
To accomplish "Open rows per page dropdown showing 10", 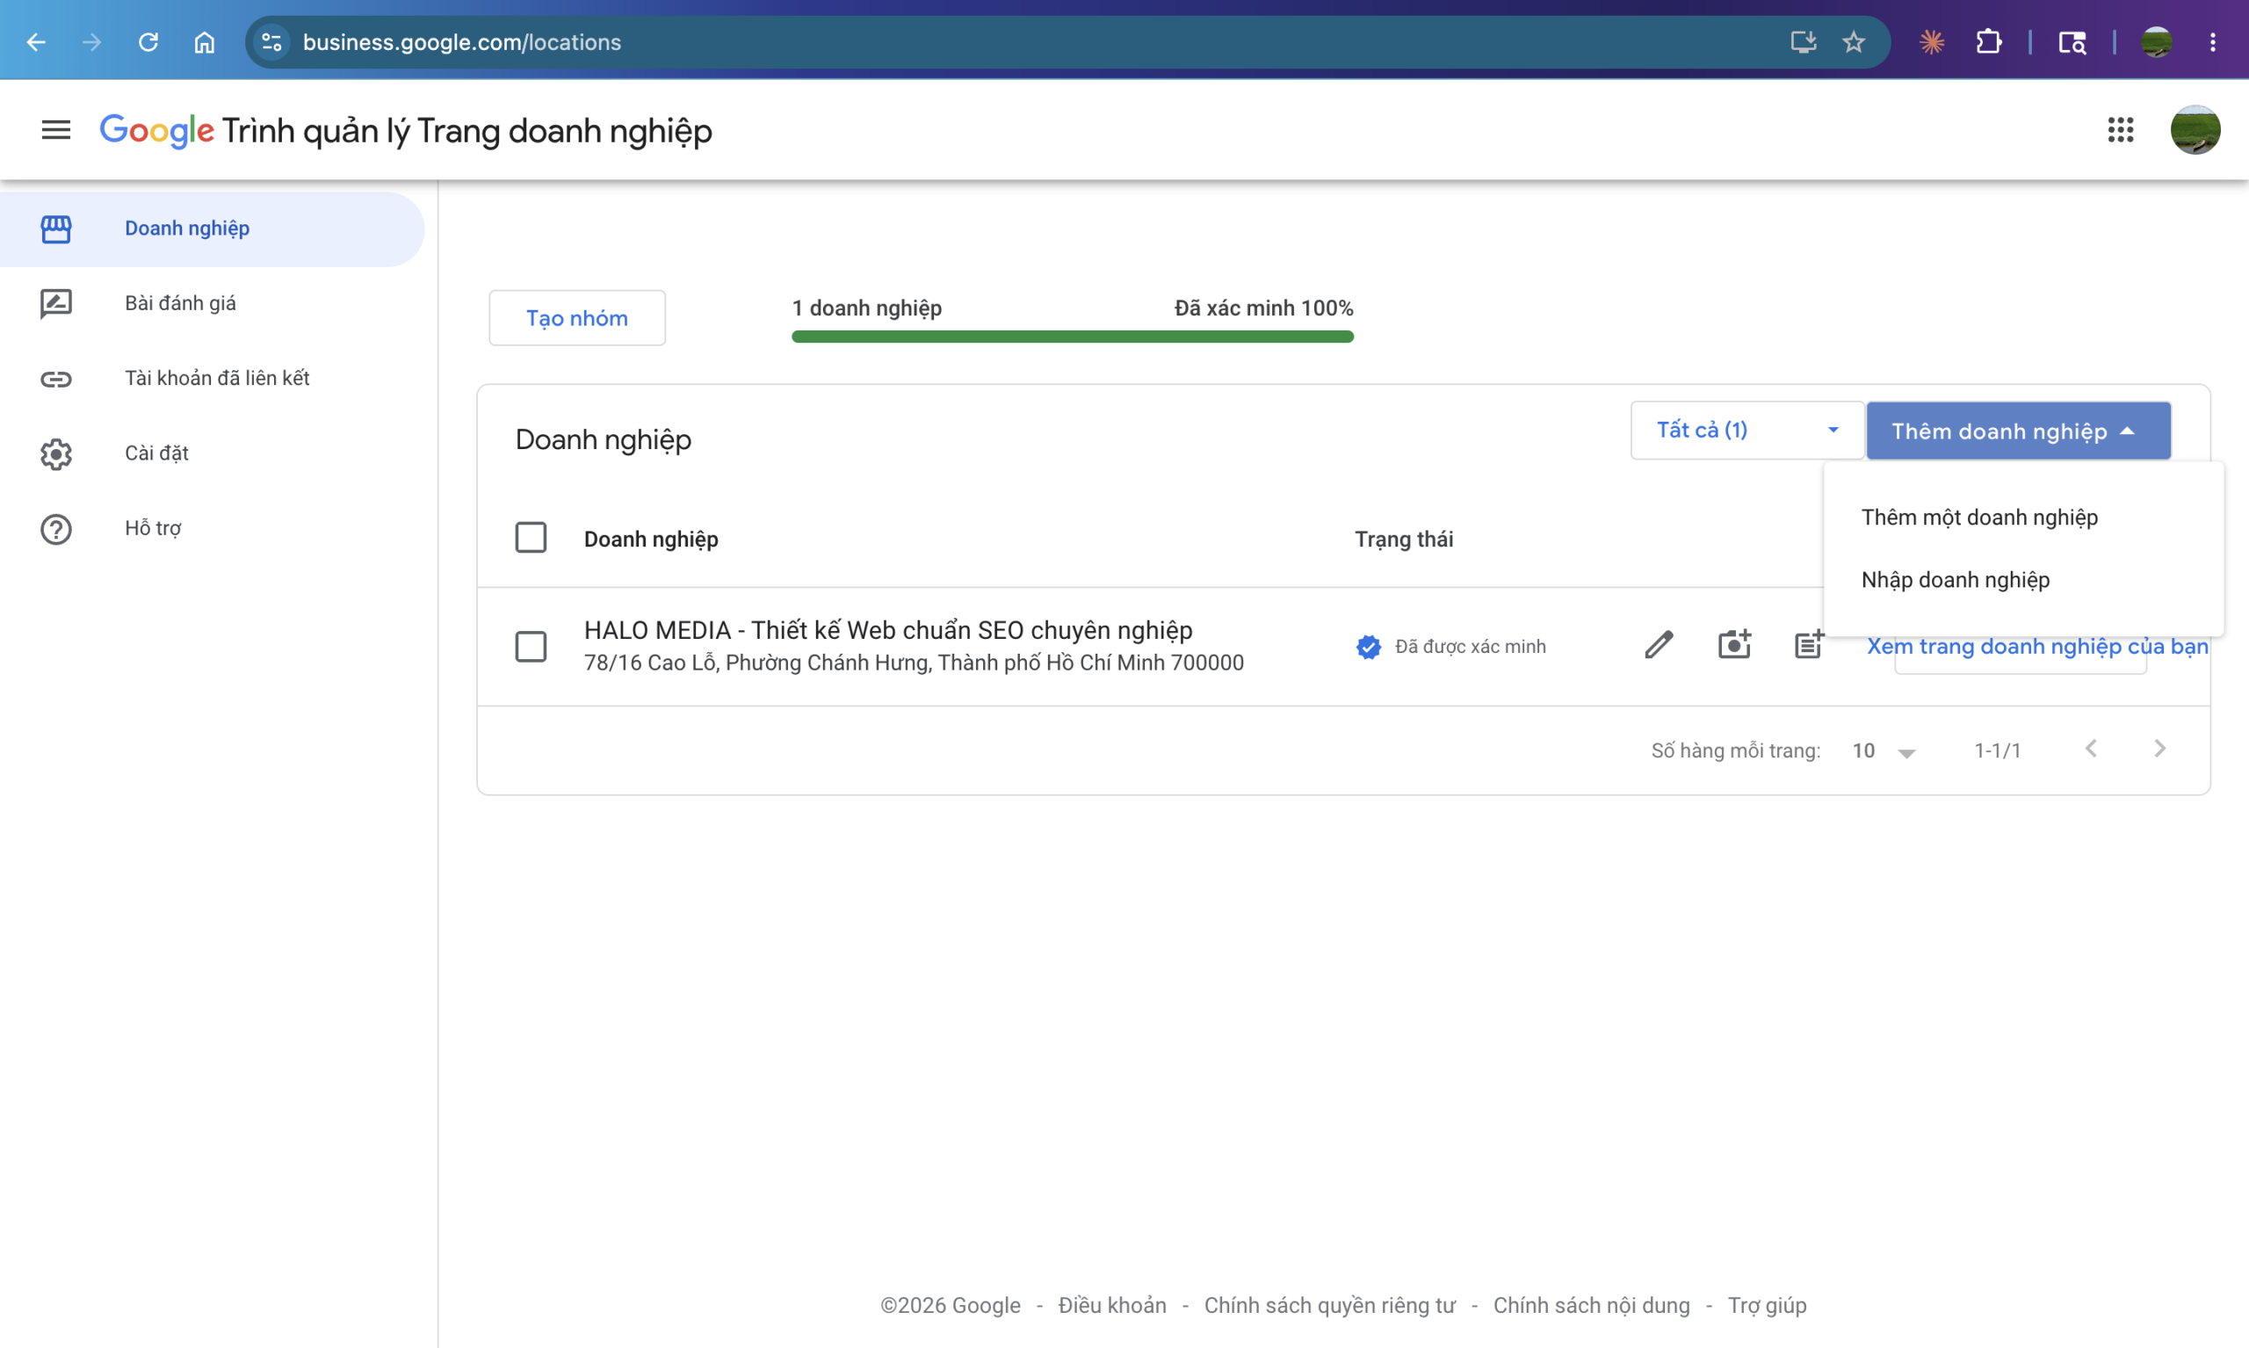I will [x=1883, y=751].
